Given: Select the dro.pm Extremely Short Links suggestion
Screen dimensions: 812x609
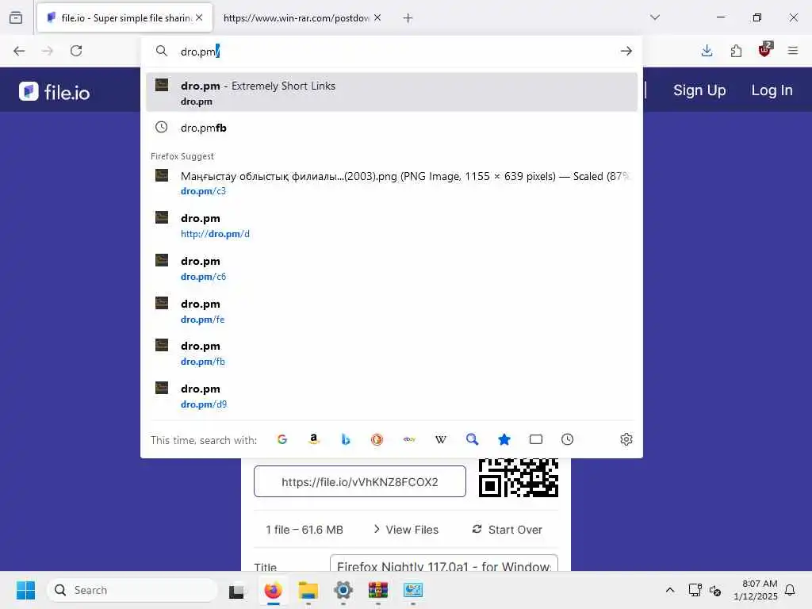Looking at the screenshot, I should point(392,92).
